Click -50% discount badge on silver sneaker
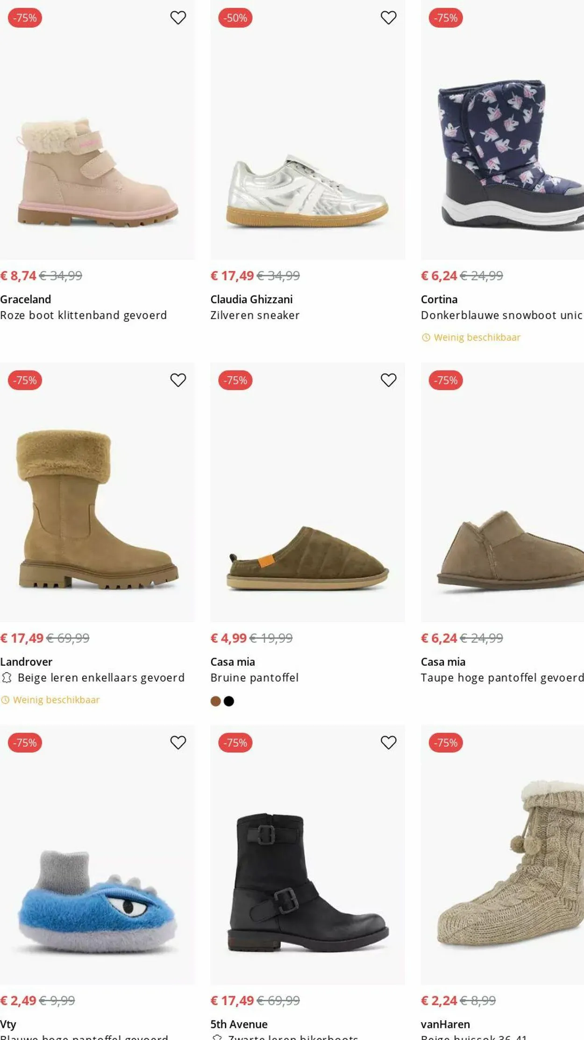 pos(235,18)
